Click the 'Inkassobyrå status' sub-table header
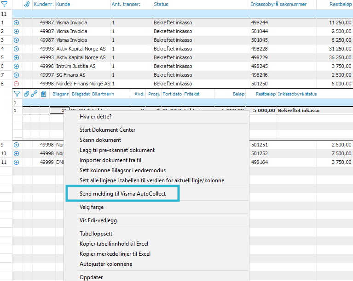The height and width of the screenshot is (281, 353). [297, 94]
